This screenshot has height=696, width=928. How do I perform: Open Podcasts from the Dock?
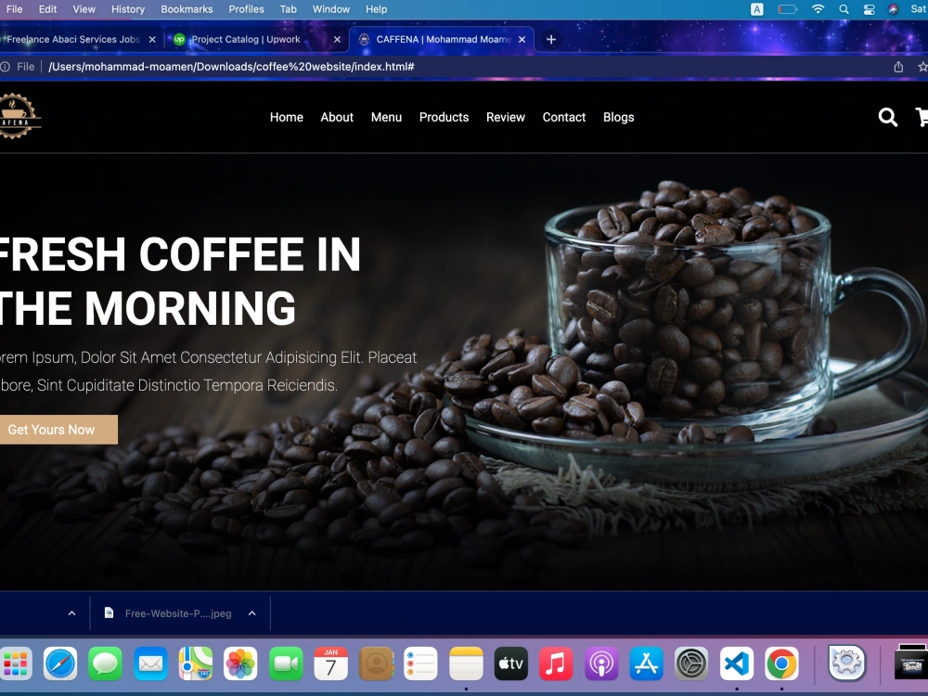(x=601, y=664)
